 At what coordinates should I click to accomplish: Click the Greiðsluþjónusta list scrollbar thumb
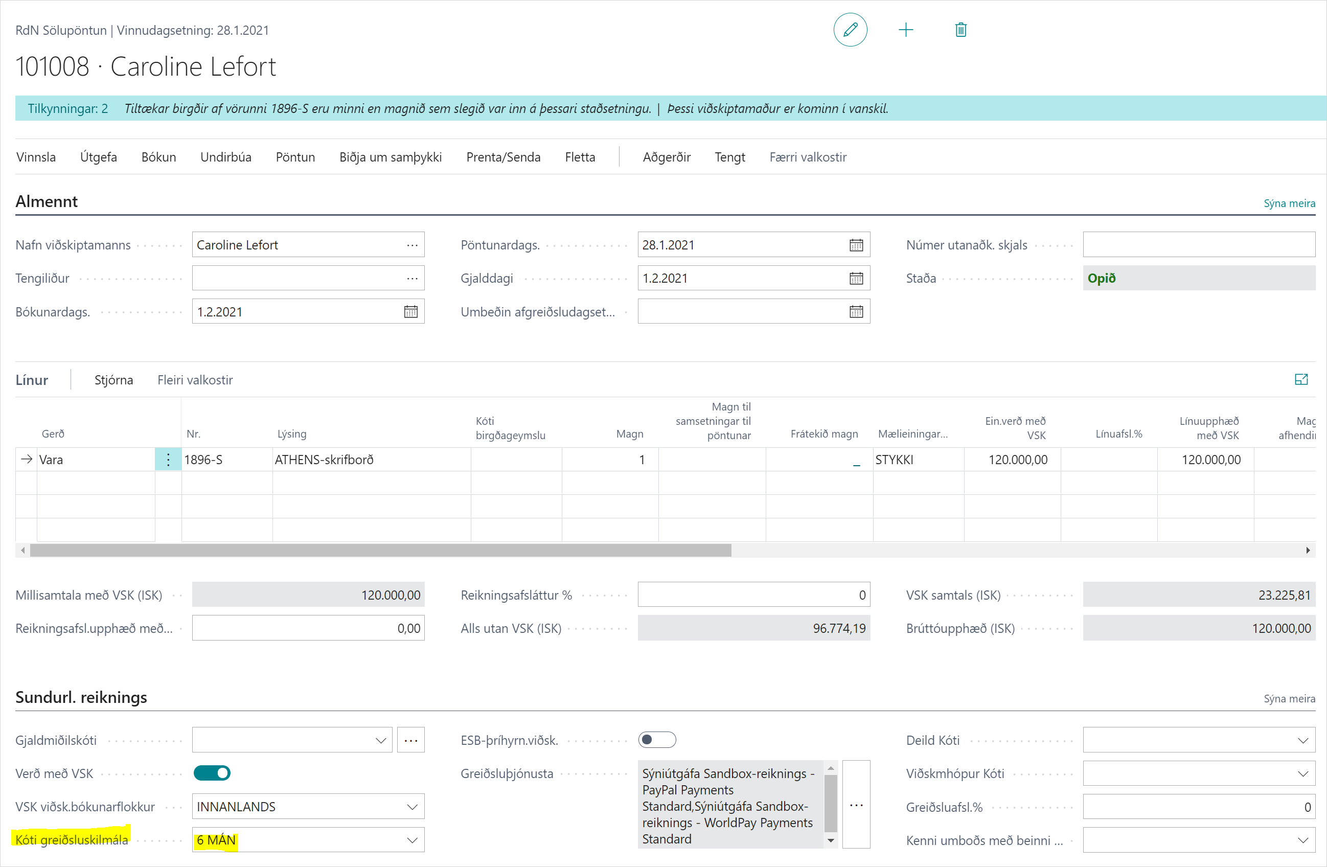830,803
